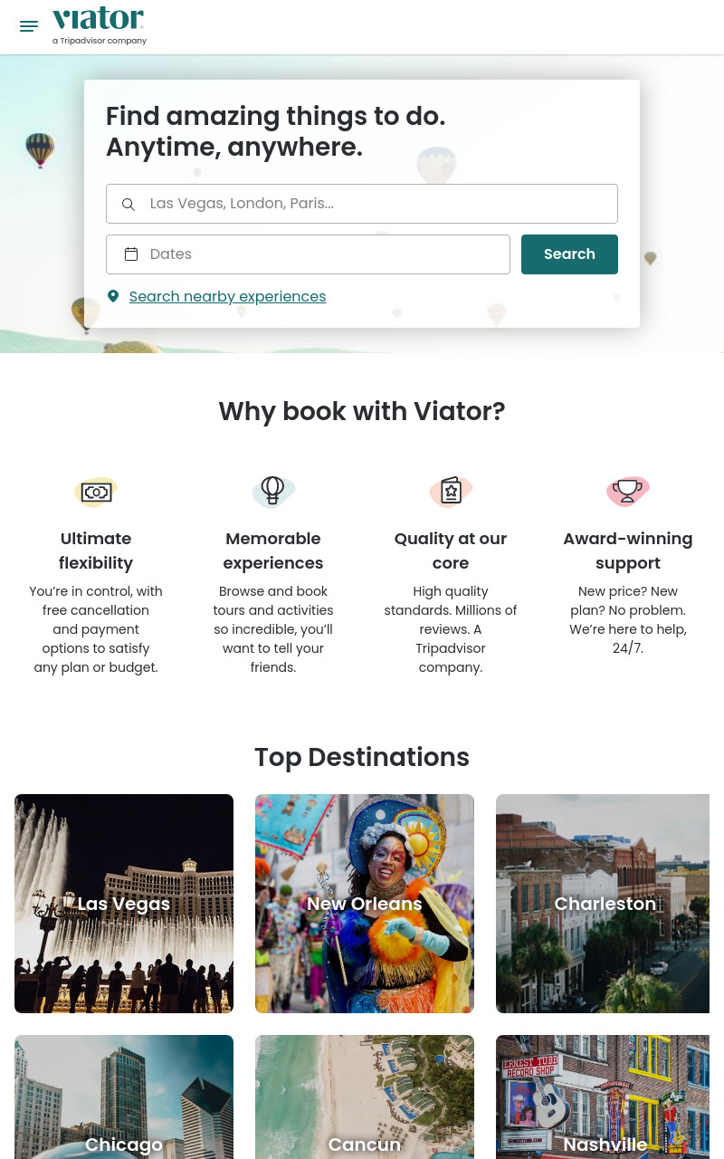Open the New Orleans destination card
The height and width of the screenshot is (1159, 724).
[365, 904]
